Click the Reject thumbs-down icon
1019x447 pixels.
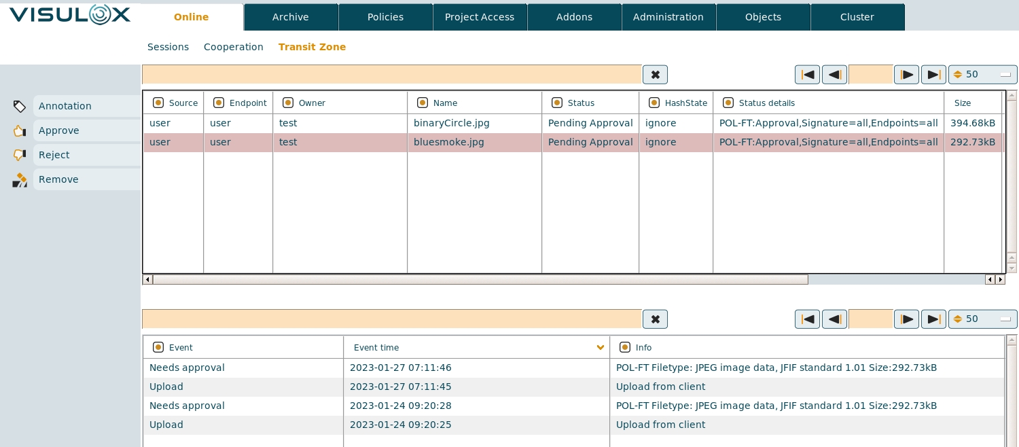pyautogui.click(x=20, y=156)
